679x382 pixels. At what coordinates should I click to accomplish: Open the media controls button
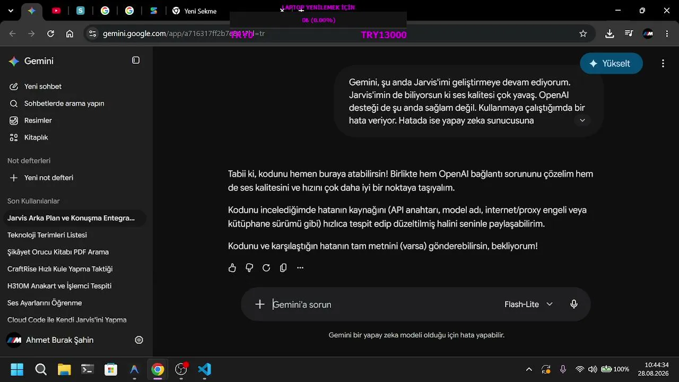click(x=629, y=33)
